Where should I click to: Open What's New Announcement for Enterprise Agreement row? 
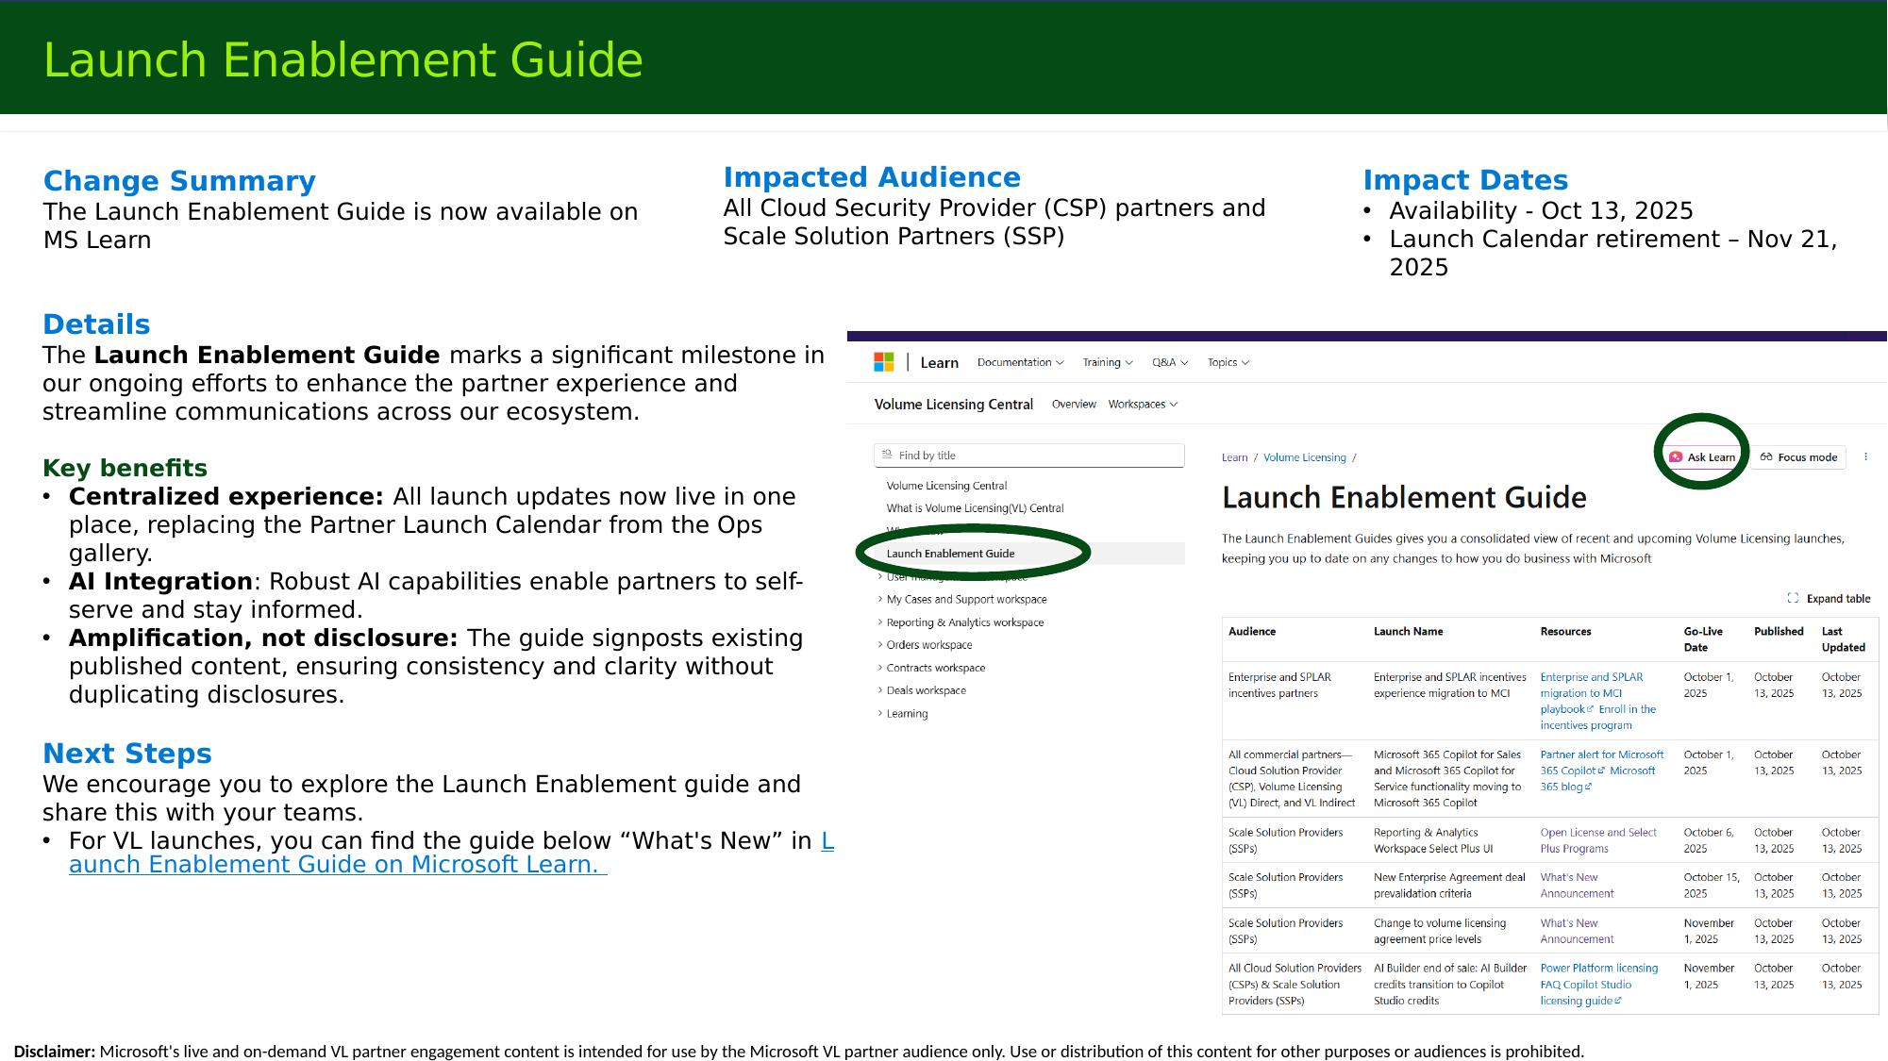[1577, 886]
